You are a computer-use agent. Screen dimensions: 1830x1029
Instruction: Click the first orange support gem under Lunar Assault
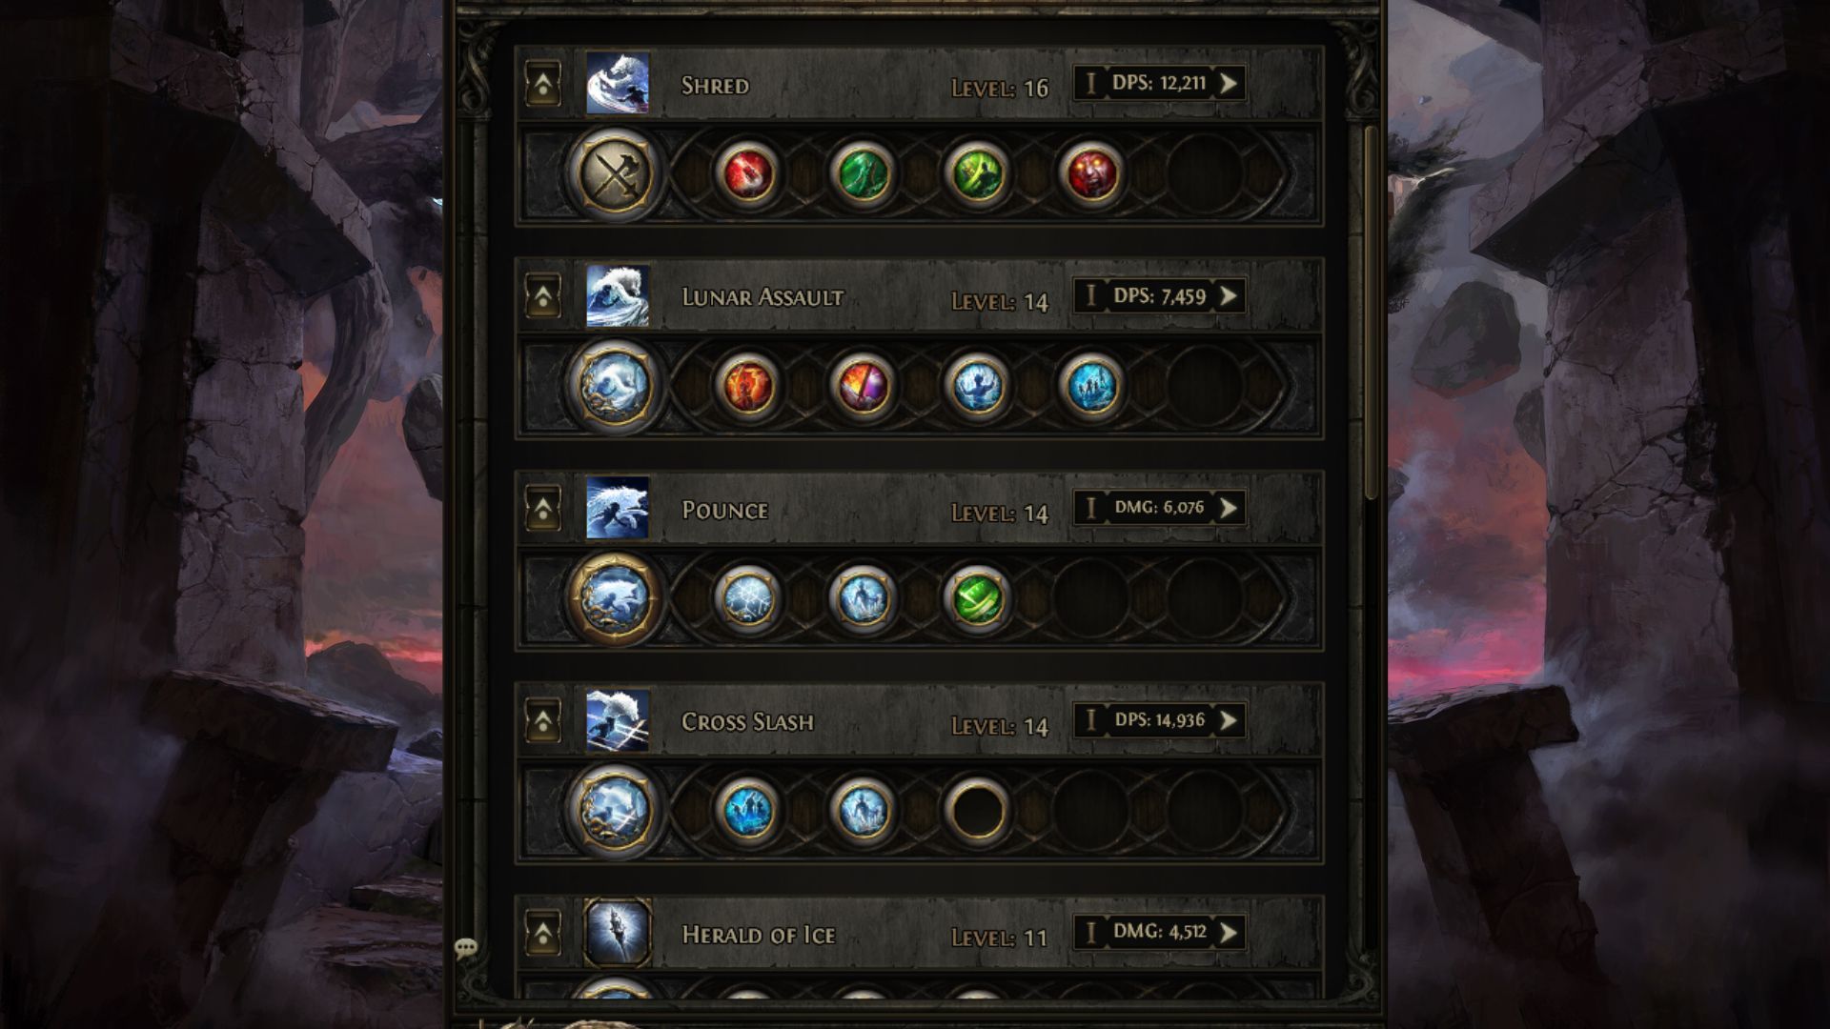tap(748, 386)
